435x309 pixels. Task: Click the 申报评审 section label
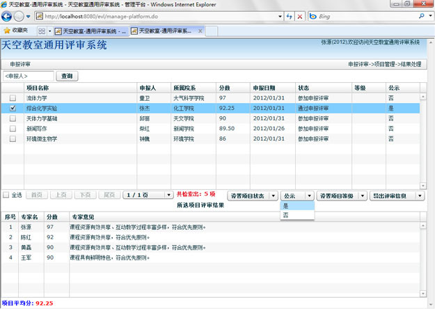click(20, 64)
